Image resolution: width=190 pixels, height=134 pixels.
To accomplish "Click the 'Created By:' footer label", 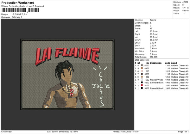I will [x=7, y=131].
